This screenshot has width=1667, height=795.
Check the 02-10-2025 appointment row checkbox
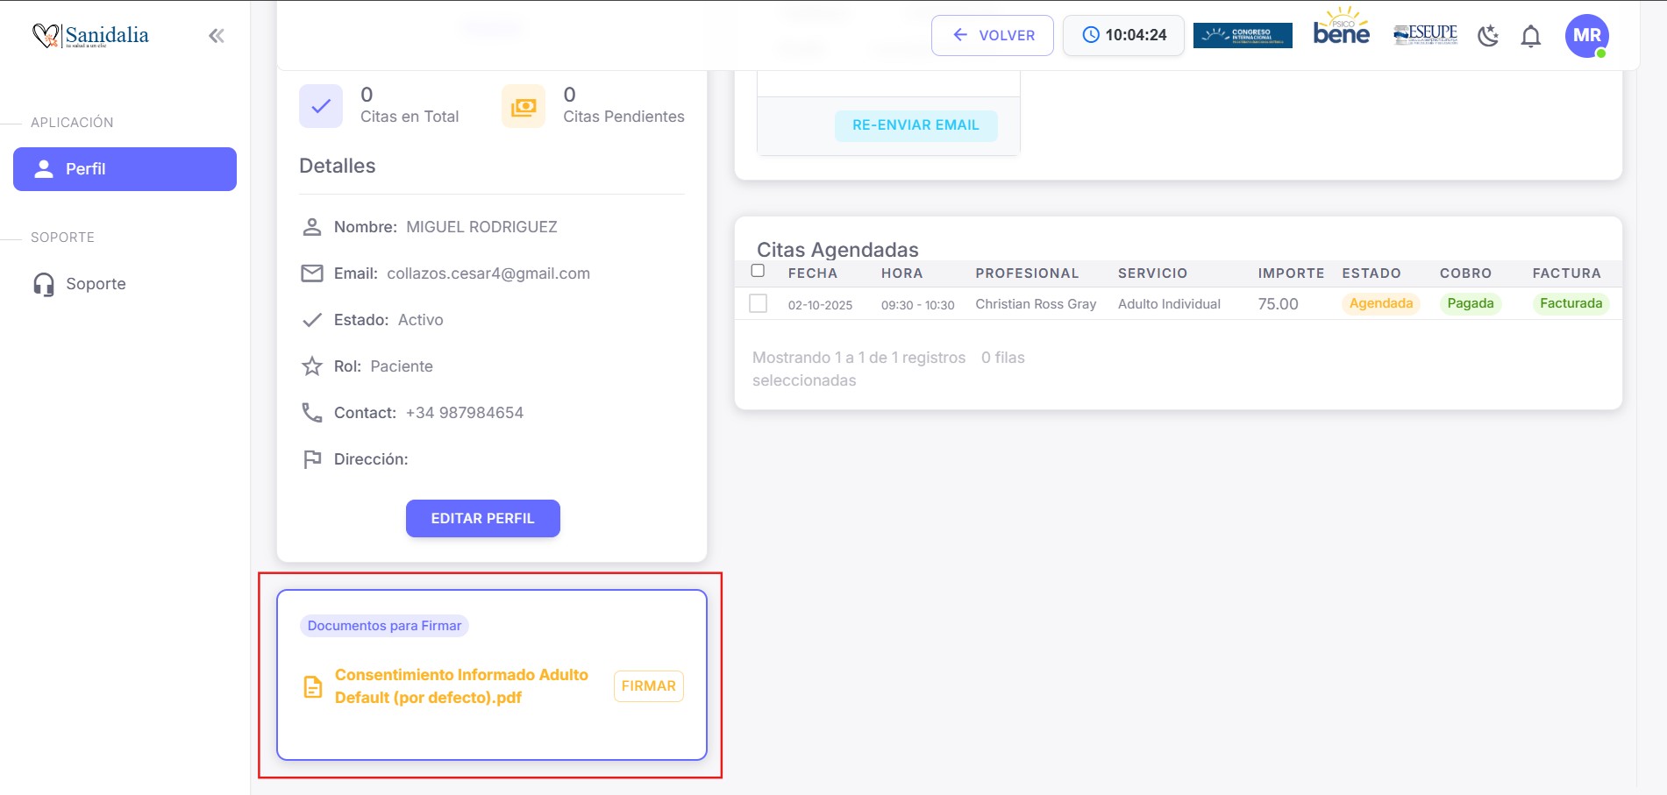pos(759,303)
